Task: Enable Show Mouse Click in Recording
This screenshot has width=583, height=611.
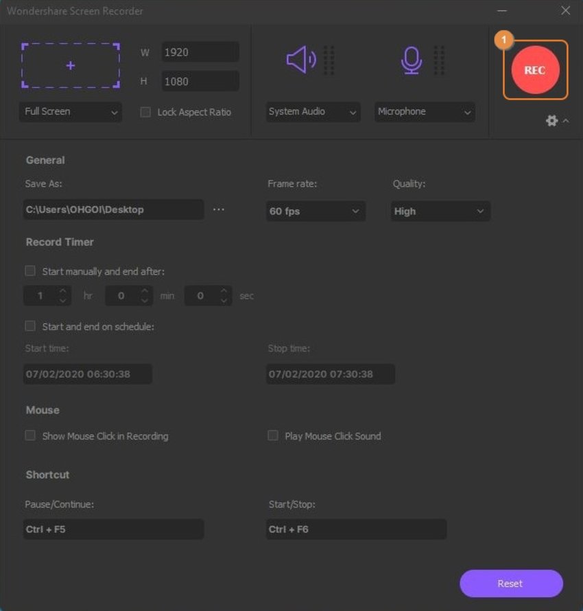Action: point(30,436)
